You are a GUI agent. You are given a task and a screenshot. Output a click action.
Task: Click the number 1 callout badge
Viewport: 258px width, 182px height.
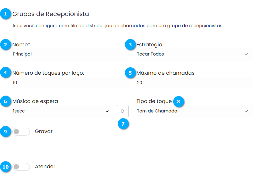coord(5,14)
